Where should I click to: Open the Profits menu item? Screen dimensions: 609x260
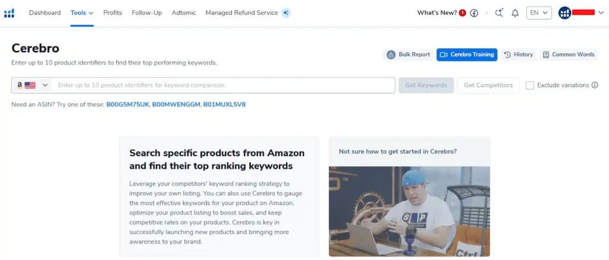(112, 13)
